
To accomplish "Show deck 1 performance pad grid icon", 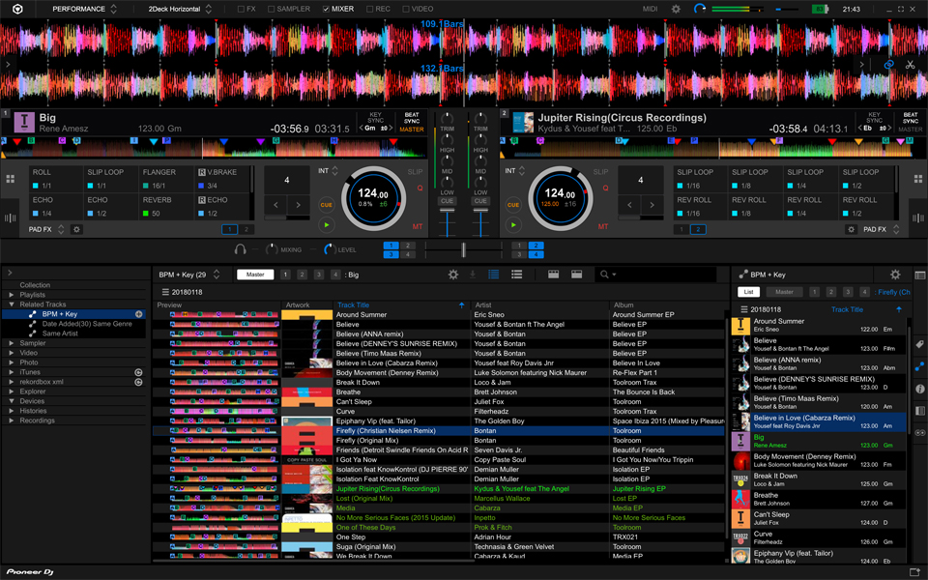I will tap(10, 179).
